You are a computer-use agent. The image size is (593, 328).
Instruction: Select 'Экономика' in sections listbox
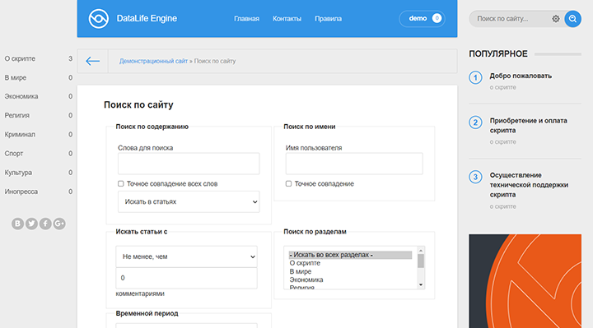(350, 279)
